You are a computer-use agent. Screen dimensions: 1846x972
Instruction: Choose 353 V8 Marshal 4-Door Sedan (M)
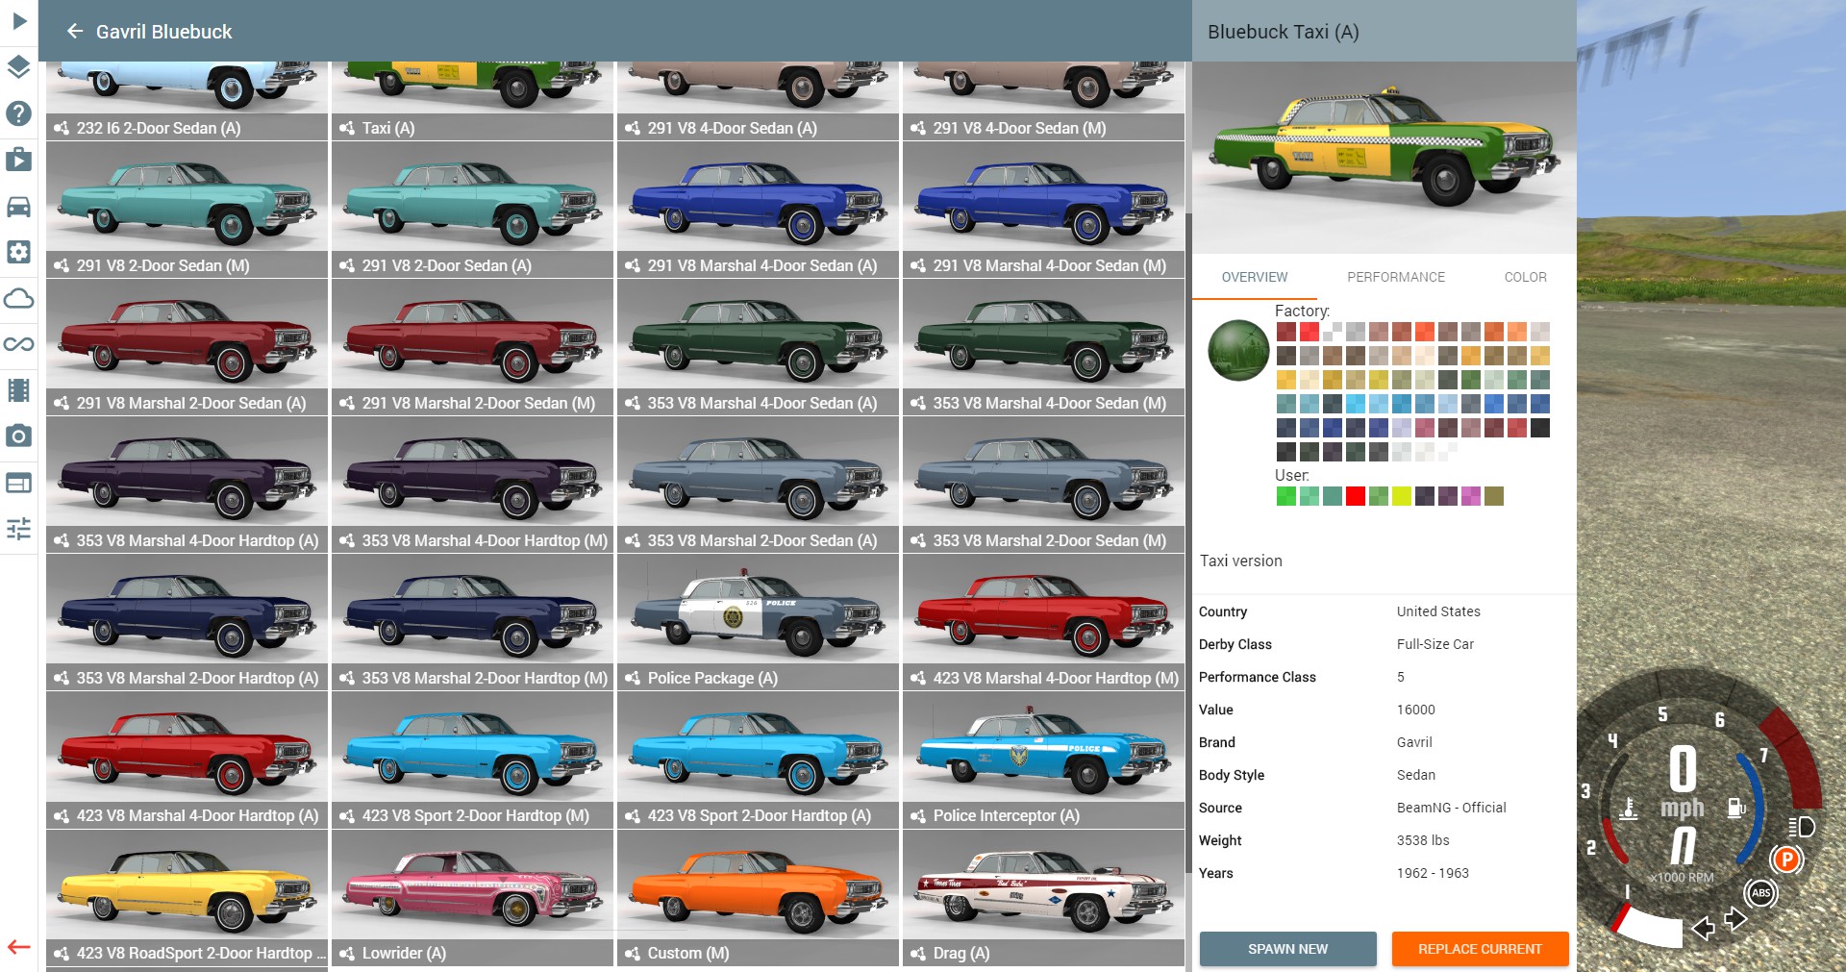1043,347
